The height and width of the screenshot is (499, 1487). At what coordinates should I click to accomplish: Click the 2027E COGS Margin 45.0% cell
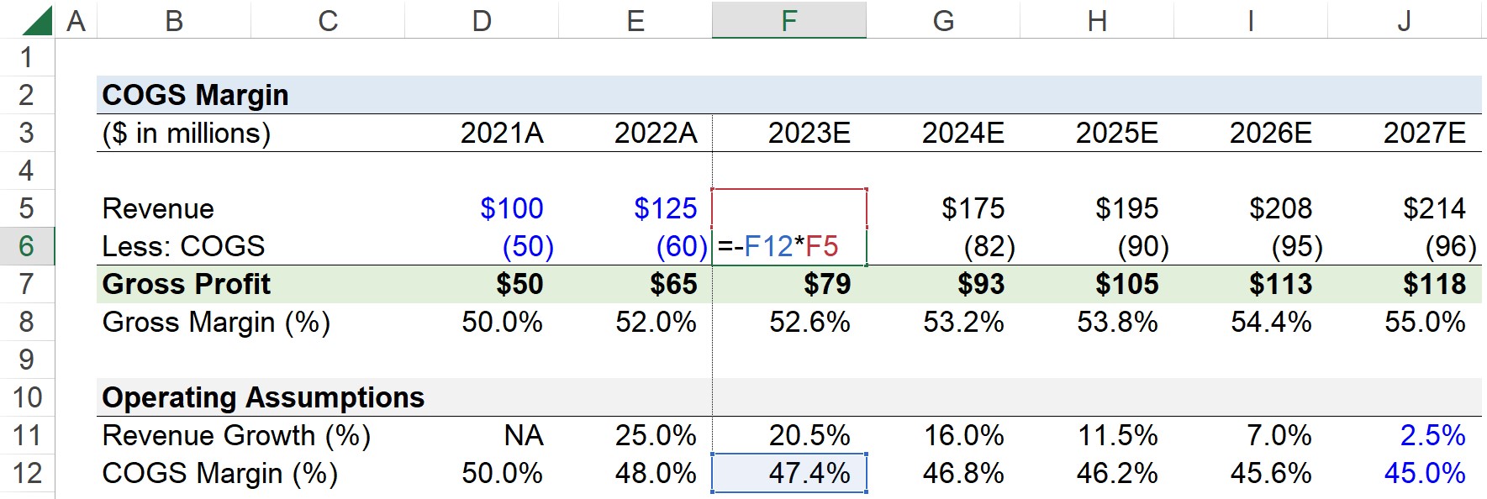[x=1404, y=473]
